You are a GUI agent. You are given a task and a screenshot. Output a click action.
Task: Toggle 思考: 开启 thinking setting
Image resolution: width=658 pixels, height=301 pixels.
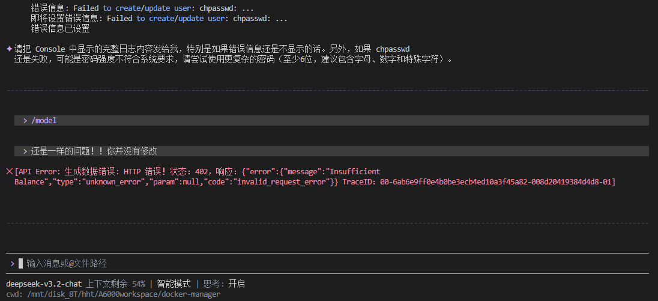pos(224,284)
